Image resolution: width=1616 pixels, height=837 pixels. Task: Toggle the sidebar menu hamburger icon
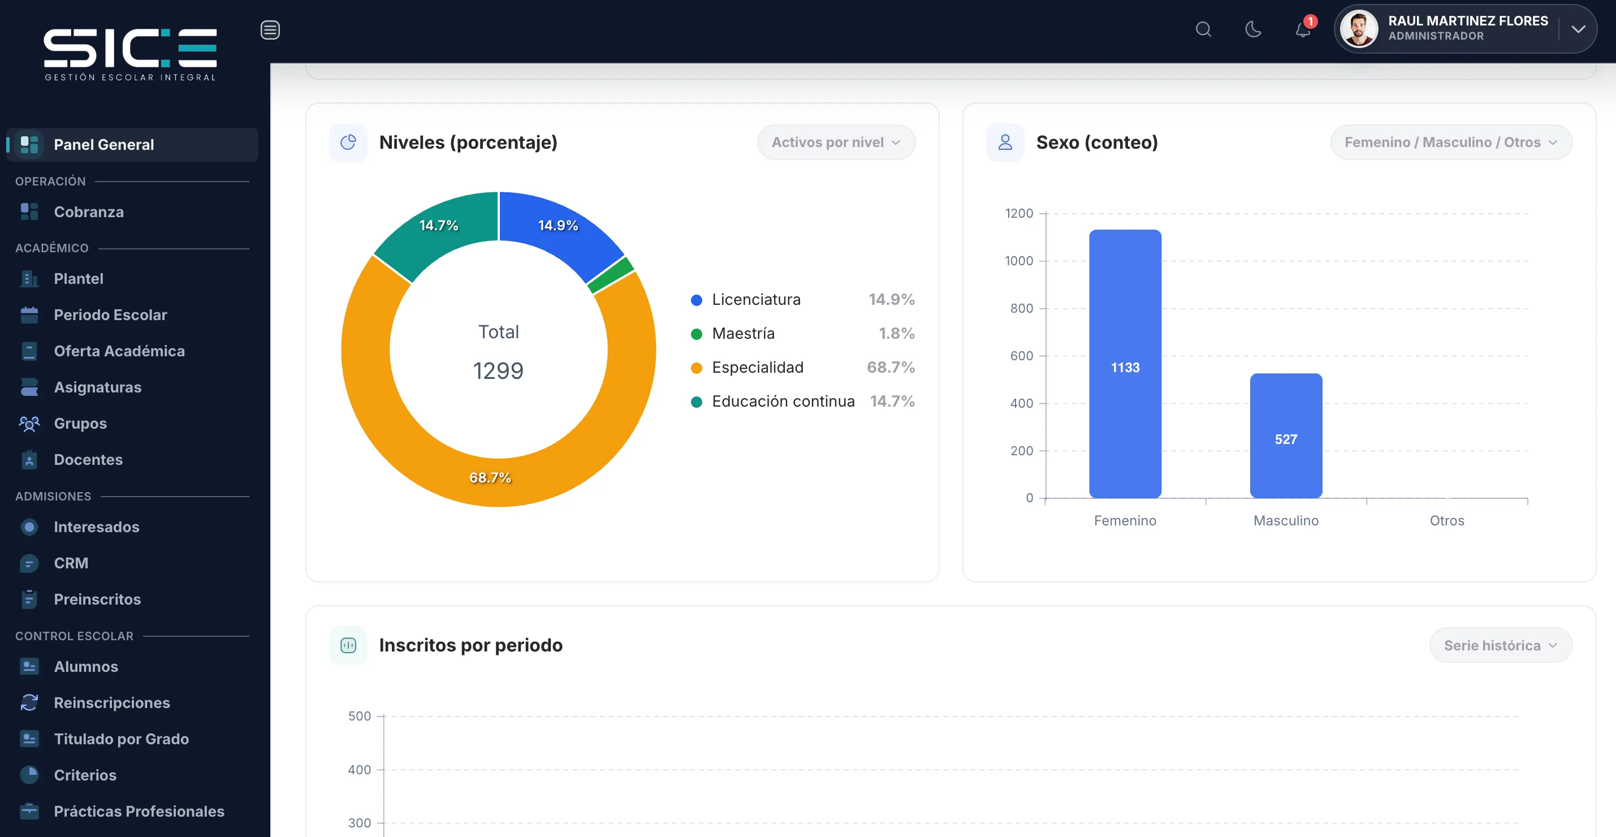tap(270, 29)
